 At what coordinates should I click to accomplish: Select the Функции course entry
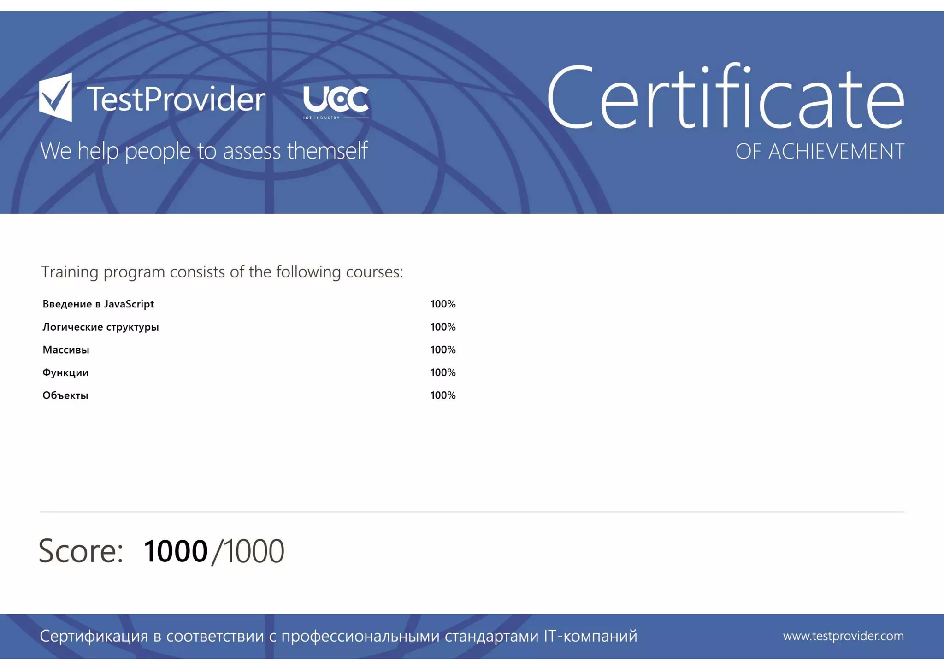pos(65,372)
